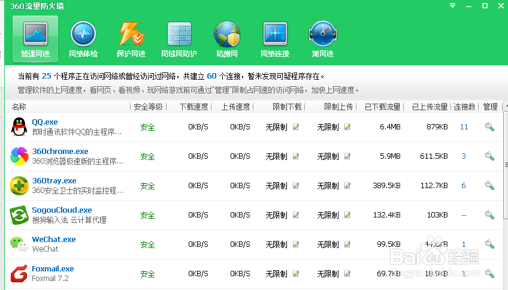Click the SogouCloud icon
This screenshot has height=290, width=508.
pos(19,215)
